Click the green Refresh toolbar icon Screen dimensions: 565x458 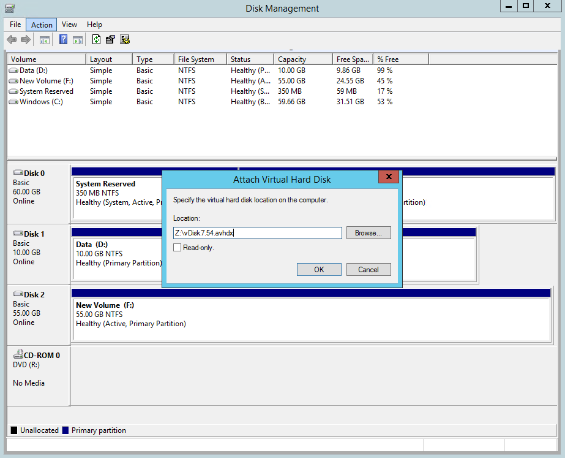click(x=96, y=40)
